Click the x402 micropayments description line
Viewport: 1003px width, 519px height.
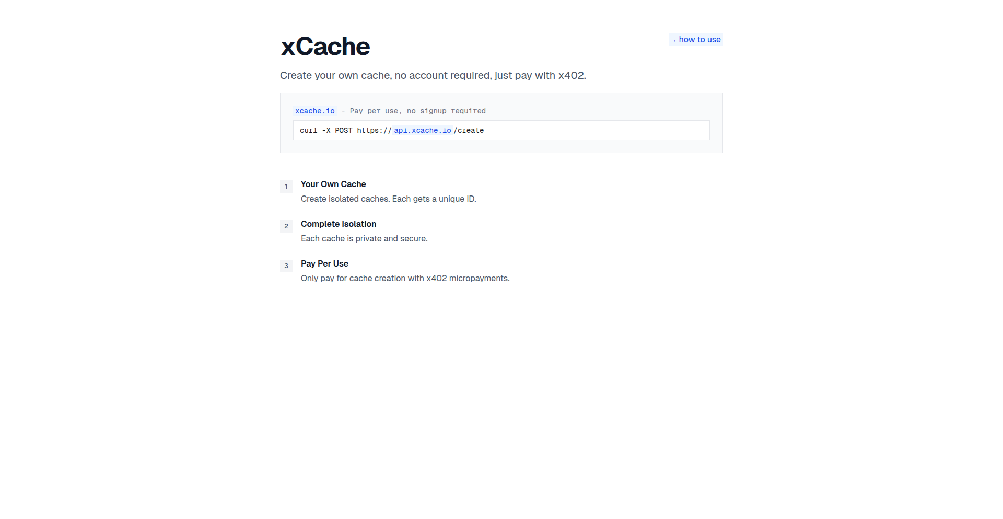[x=405, y=278]
